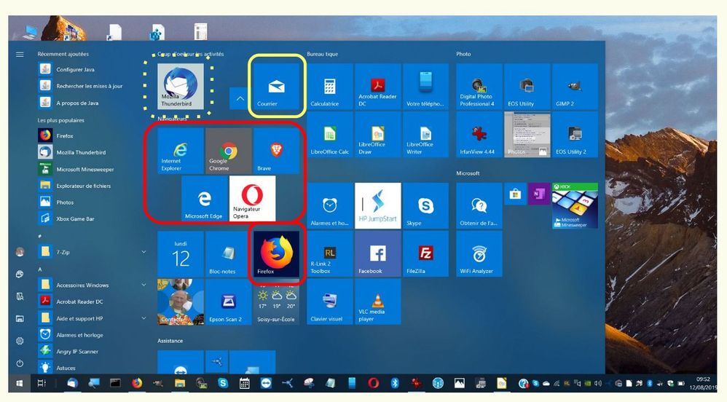The image size is (727, 402).
Task: Click the Windows Start button on taskbar
Action: point(20,383)
